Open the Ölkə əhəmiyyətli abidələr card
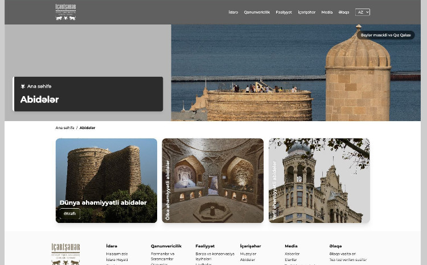427x265 pixels. click(x=212, y=180)
